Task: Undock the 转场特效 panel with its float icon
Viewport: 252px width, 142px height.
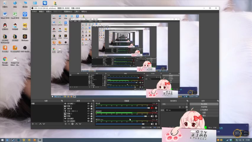Action: 187,101
